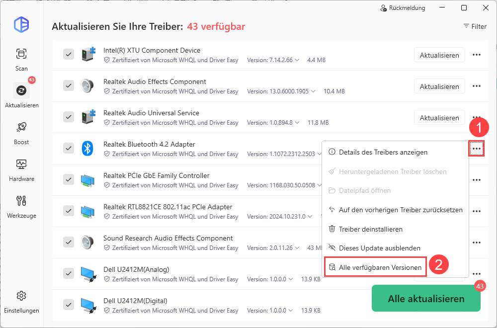Click the Alle aktualisieren button

pyautogui.click(x=426, y=298)
